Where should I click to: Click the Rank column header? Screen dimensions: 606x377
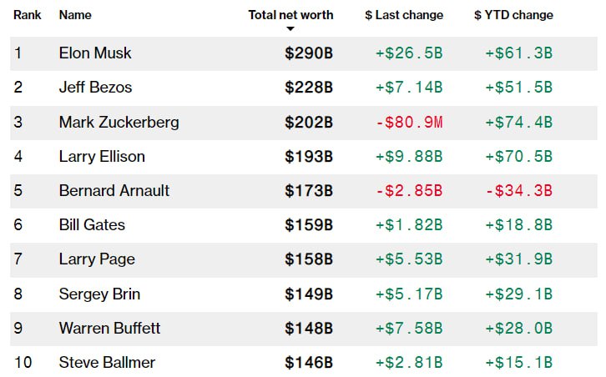pyautogui.click(x=28, y=15)
